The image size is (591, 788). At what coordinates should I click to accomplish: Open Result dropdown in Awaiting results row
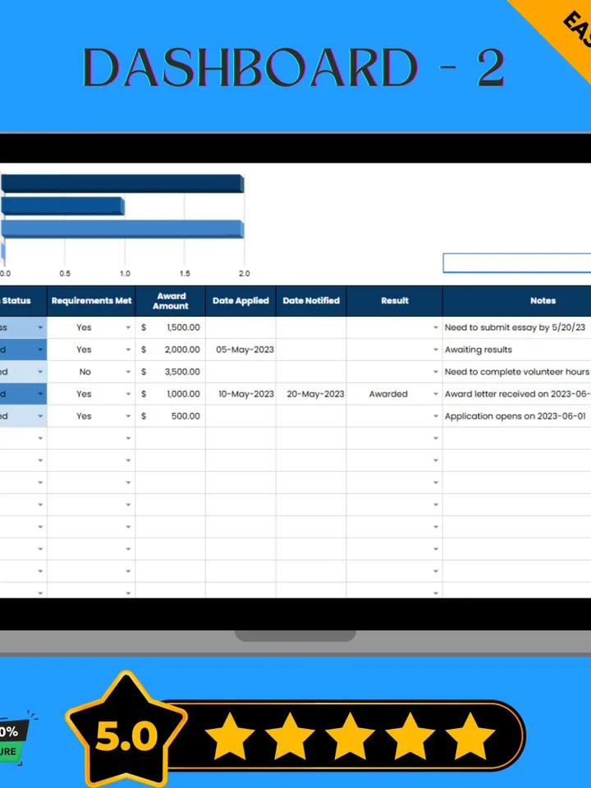[x=436, y=350]
